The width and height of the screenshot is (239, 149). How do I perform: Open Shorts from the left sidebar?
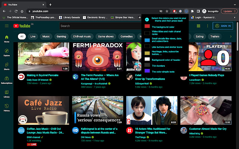[6, 66]
